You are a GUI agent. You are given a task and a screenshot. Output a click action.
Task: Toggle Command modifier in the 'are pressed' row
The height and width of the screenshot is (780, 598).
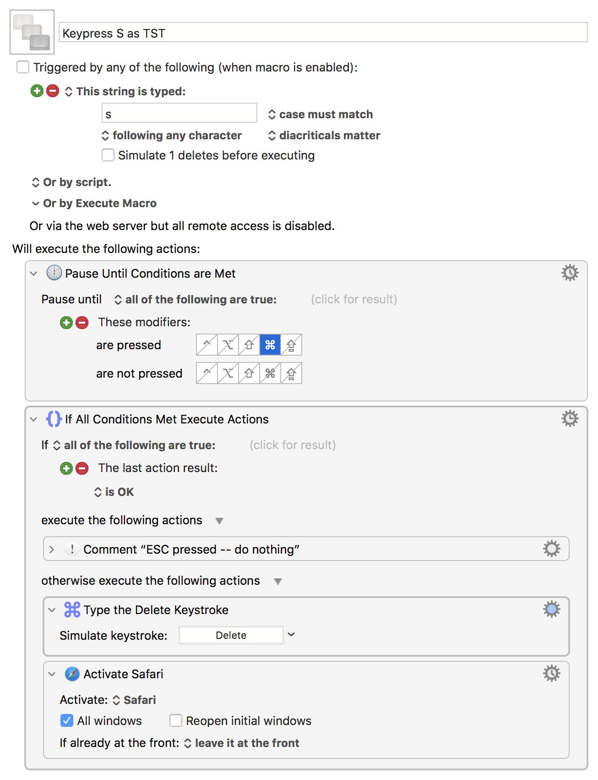point(270,345)
